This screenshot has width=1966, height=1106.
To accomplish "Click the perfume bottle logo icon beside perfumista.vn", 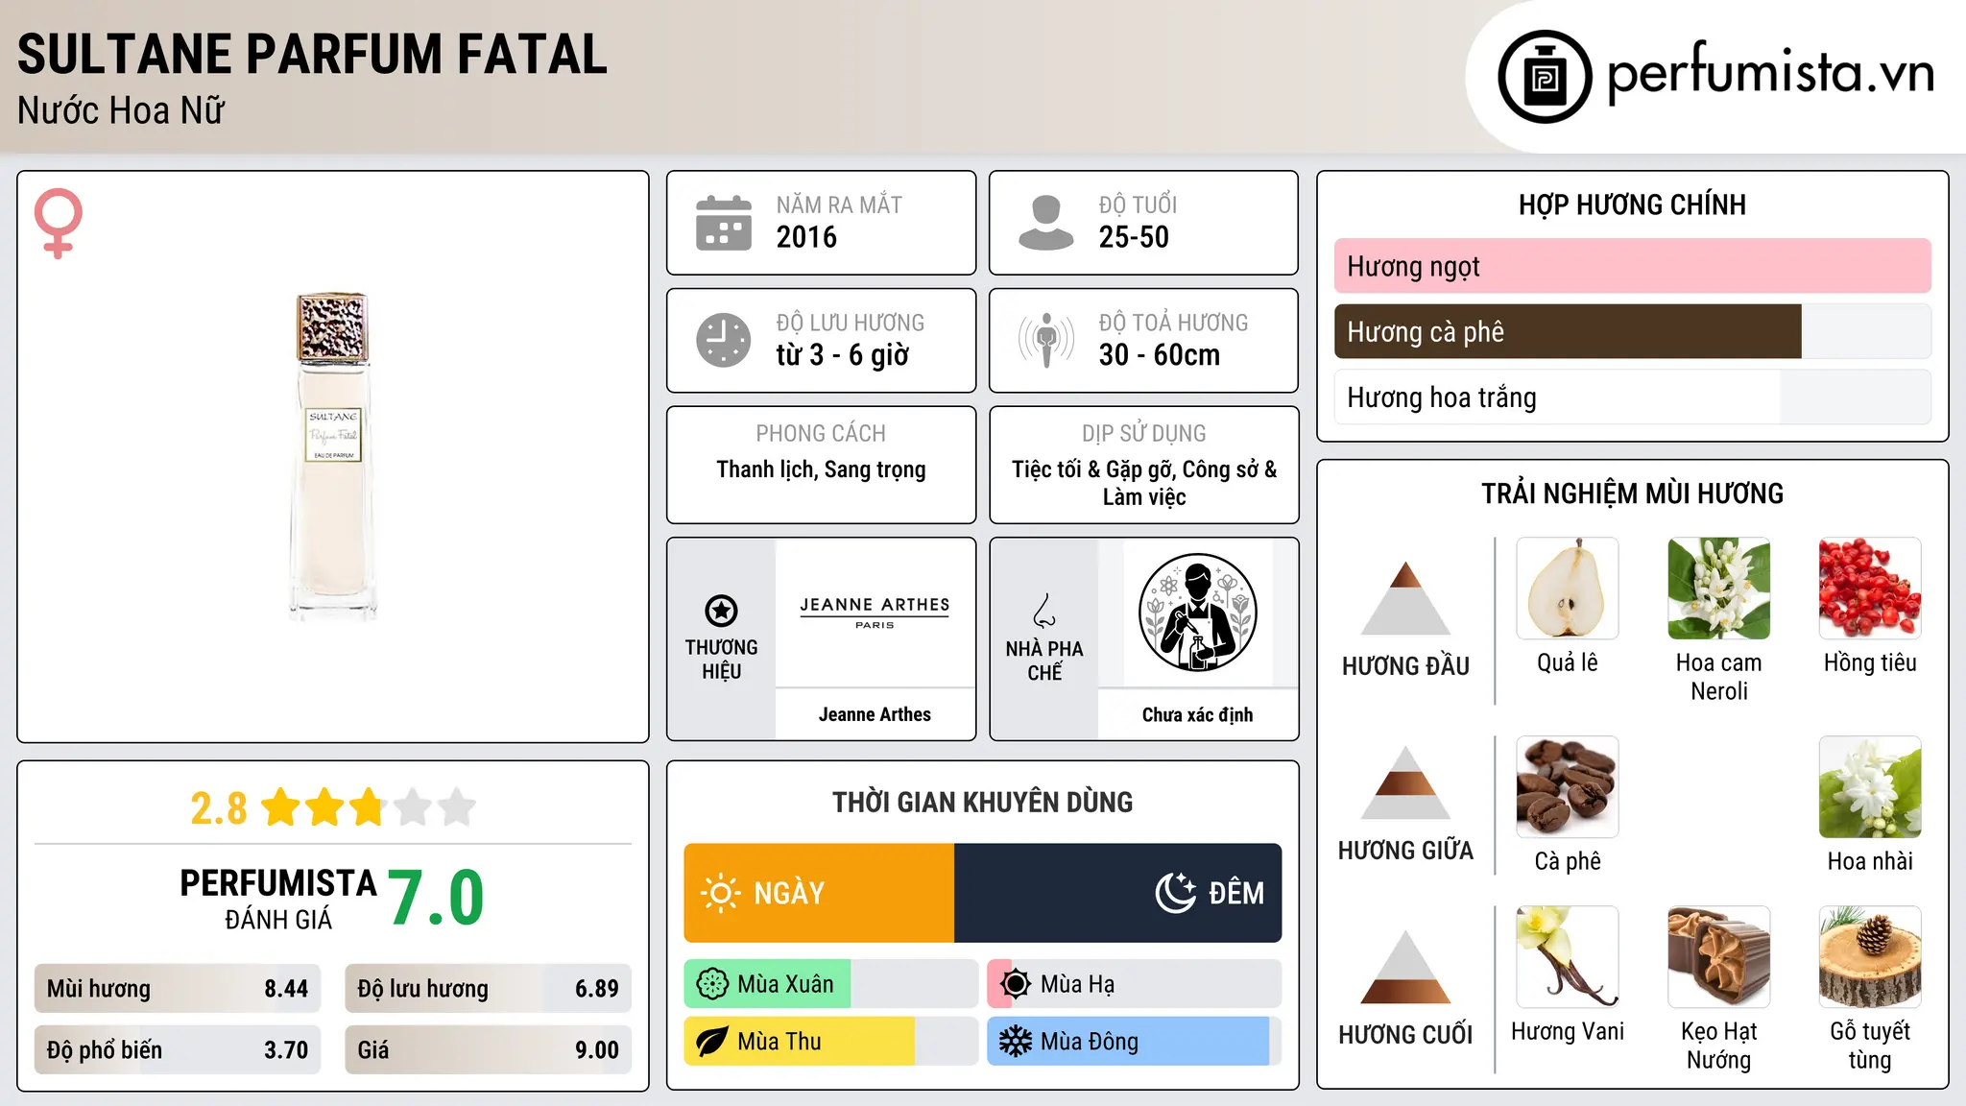I will click(x=1545, y=77).
